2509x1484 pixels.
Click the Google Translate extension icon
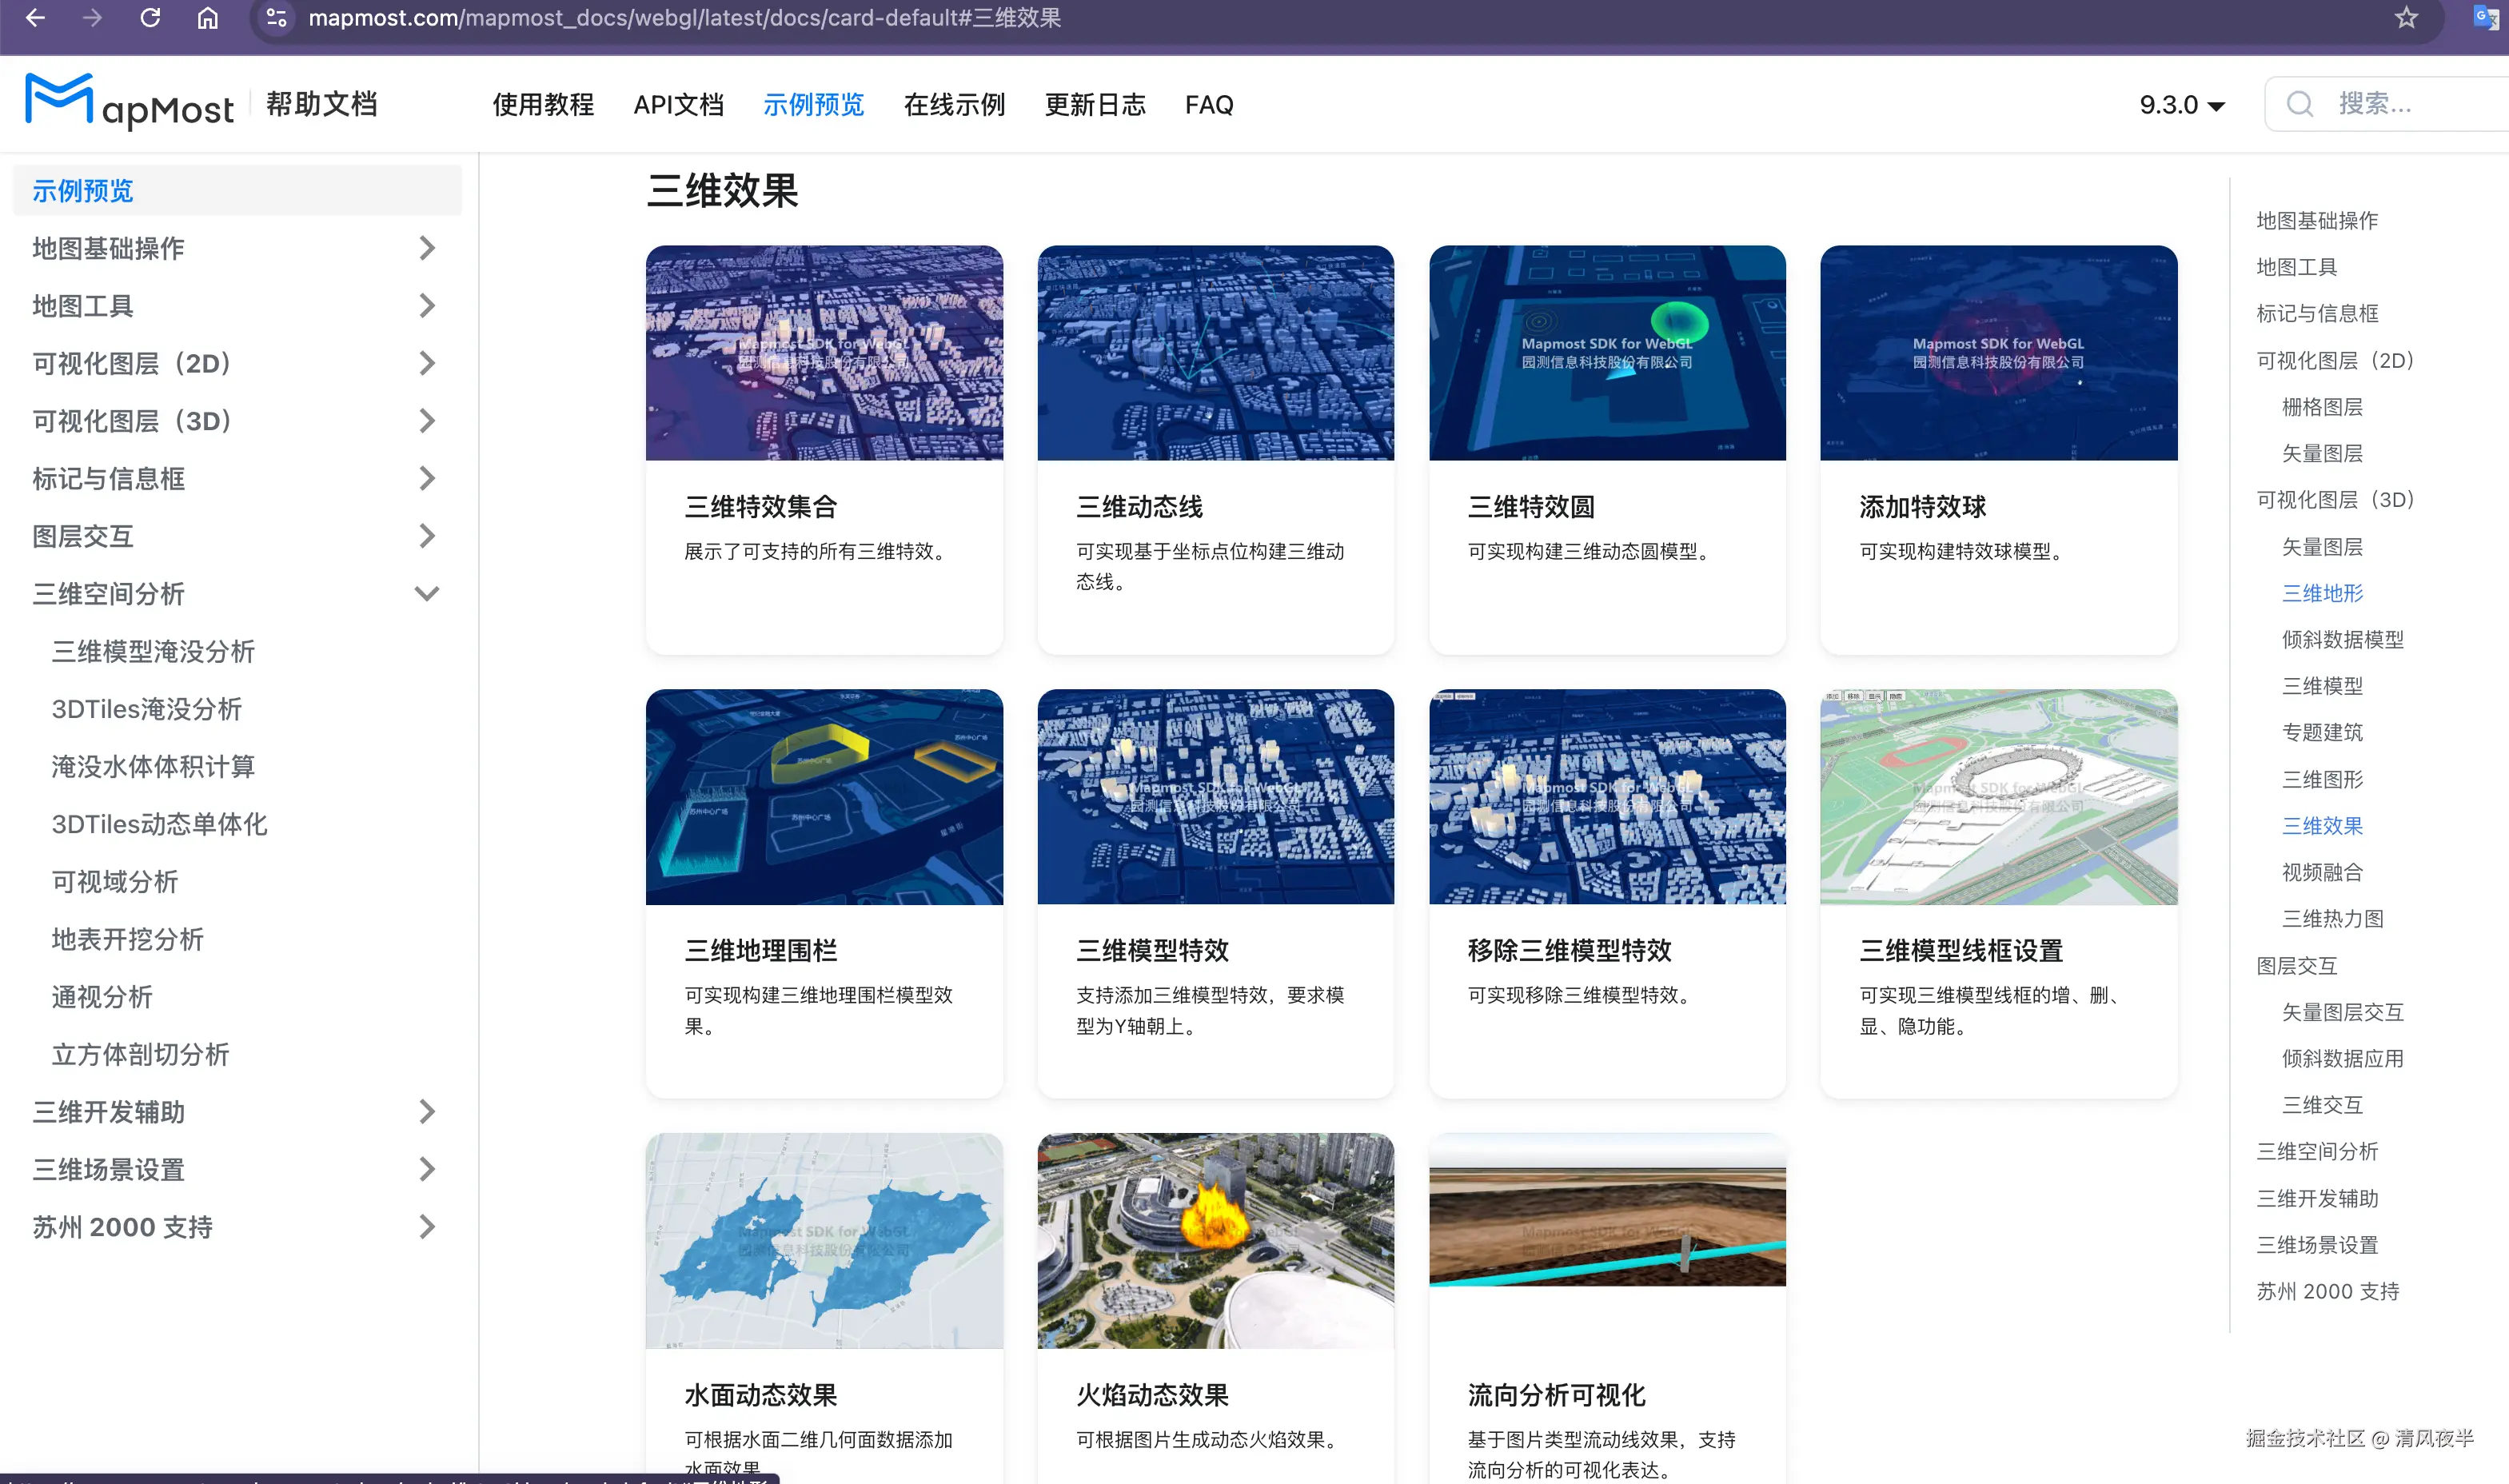pyautogui.click(x=2484, y=18)
